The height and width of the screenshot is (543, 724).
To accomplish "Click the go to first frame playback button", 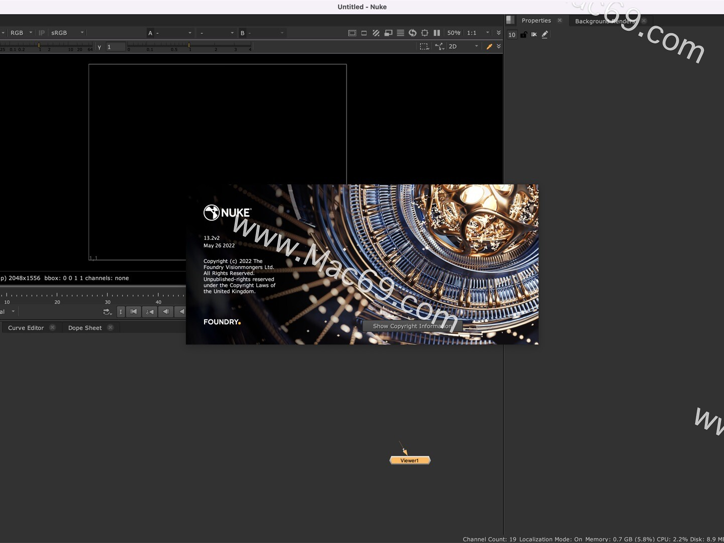I will click(133, 312).
